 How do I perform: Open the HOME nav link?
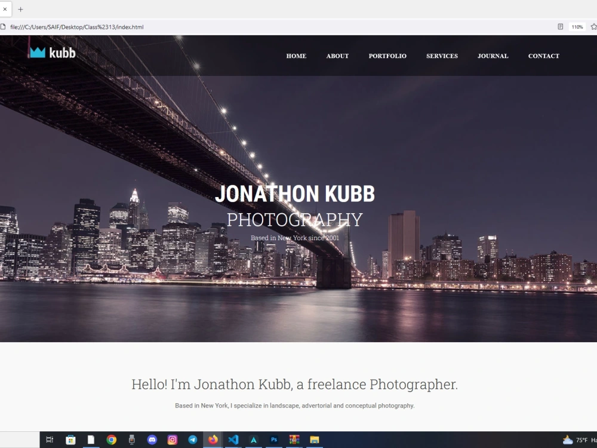[296, 56]
